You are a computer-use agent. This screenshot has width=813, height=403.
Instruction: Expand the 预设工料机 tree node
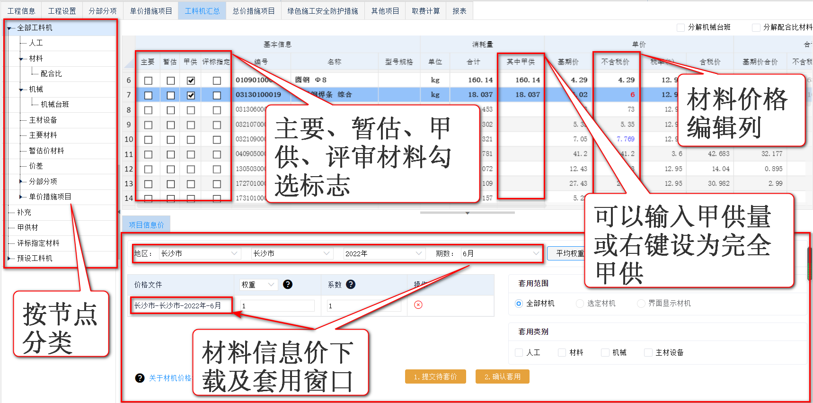(x=9, y=258)
